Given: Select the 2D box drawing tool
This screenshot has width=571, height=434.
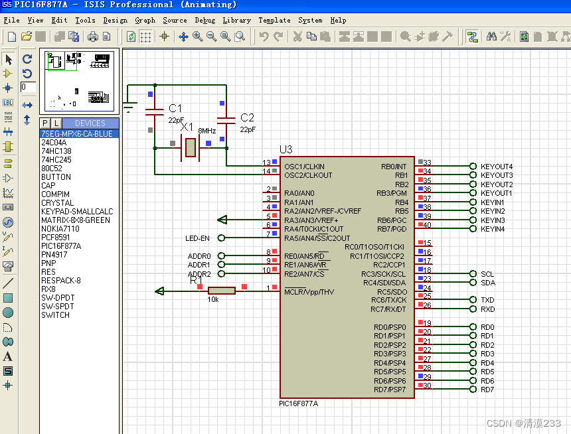Looking at the screenshot, I should click(x=8, y=298).
